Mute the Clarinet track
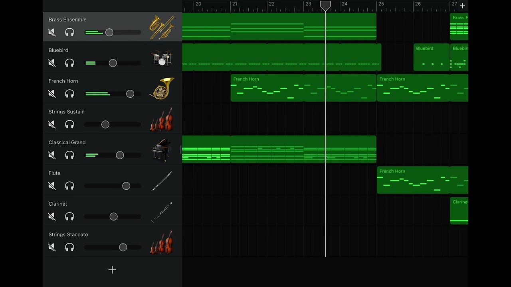Viewport: 511px width, 287px height. (51, 216)
